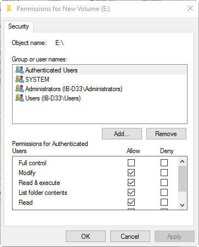Click the Authenticated Users group icon
The height and width of the screenshot is (247, 199).
coord(20,70)
